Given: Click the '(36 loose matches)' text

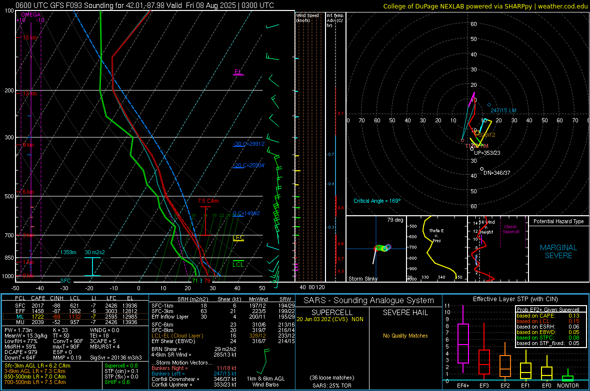Looking at the screenshot, I should [x=332, y=378].
